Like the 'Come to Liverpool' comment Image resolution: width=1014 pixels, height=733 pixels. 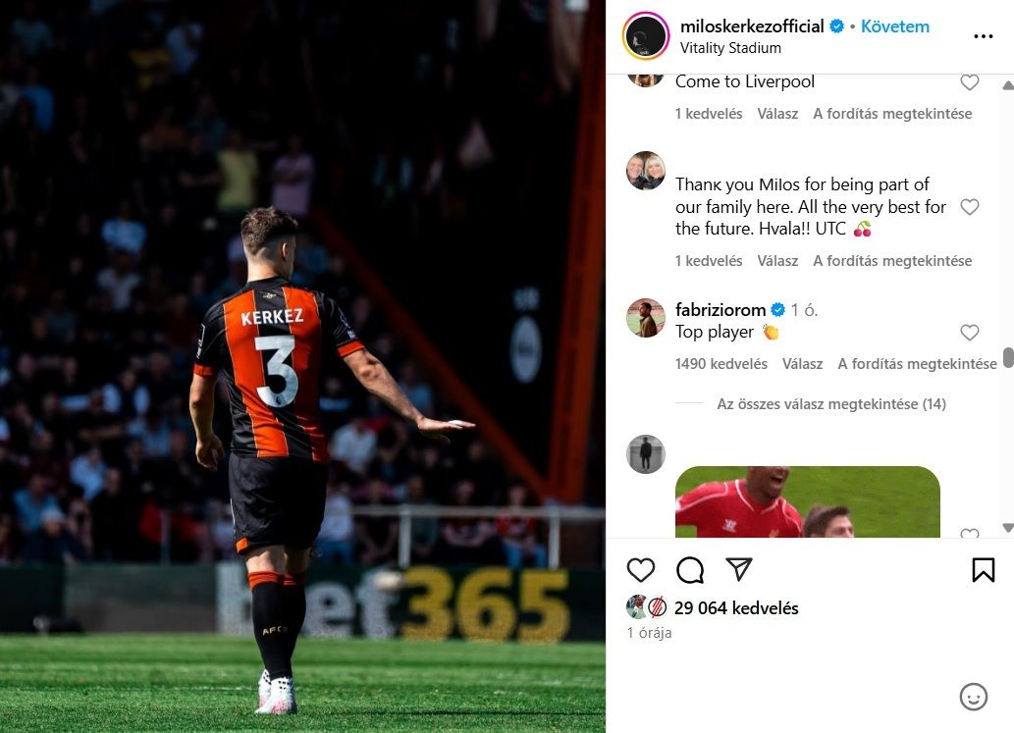[969, 82]
